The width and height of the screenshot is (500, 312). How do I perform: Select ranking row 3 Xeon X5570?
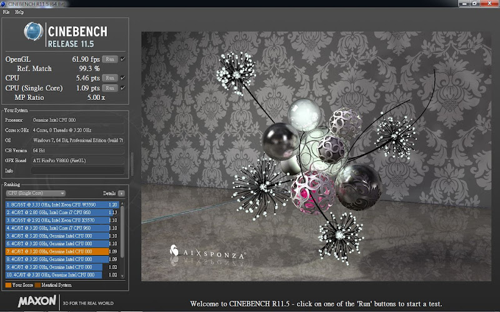tap(62, 220)
